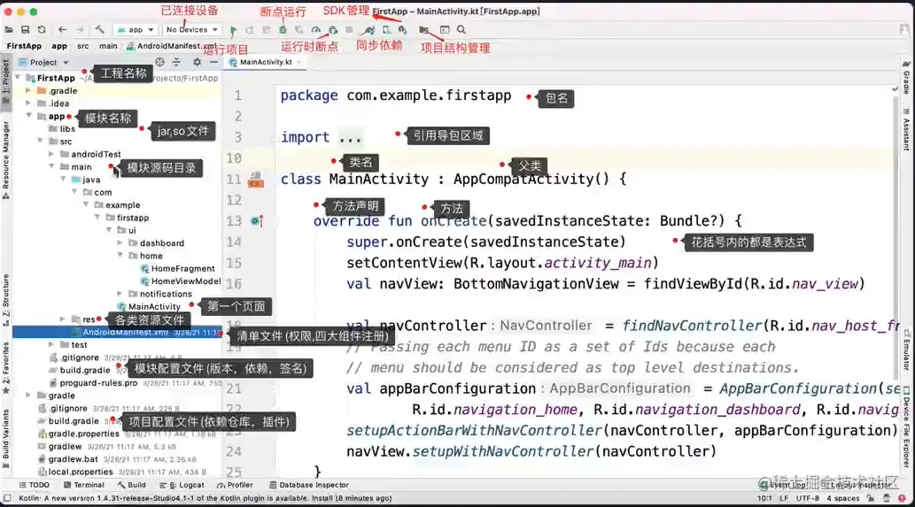Expand the androidTest folder arrow
The image size is (915, 507).
click(x=51, y=154)
